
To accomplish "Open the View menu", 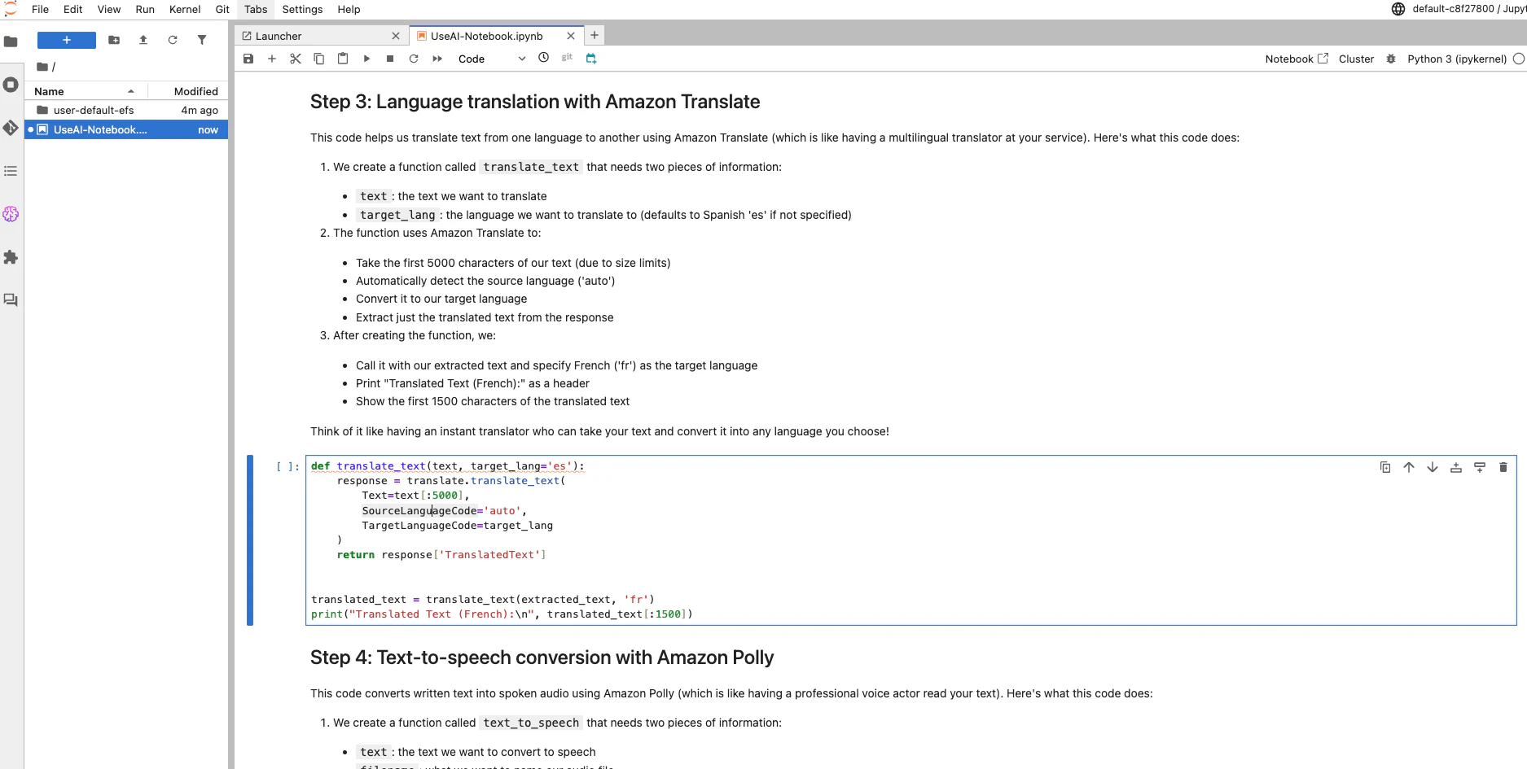I will point(109,9).
